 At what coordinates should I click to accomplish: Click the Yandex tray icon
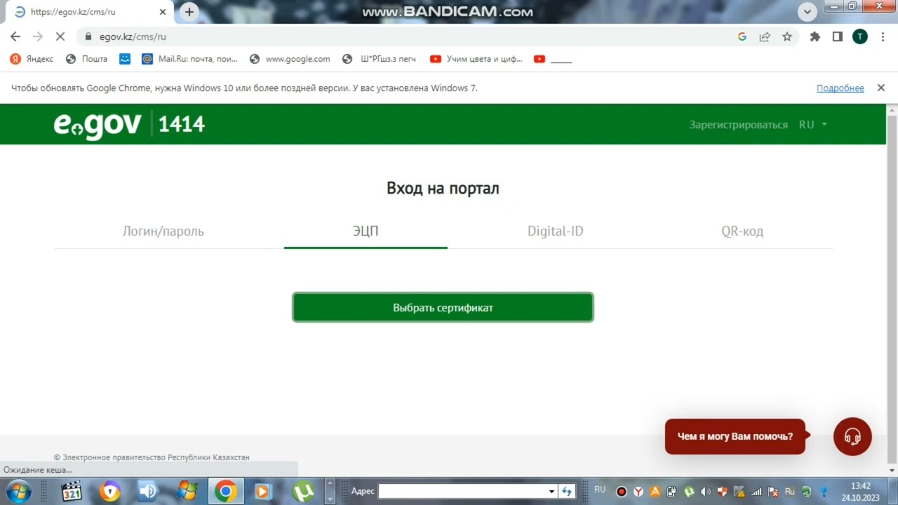point(638,492)
